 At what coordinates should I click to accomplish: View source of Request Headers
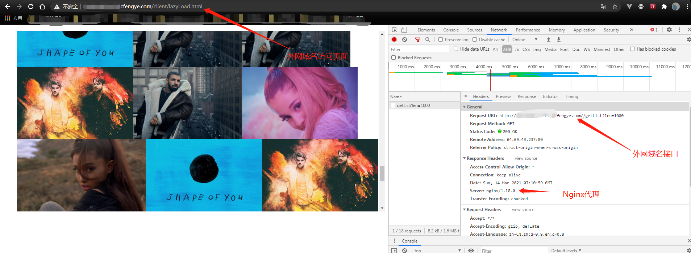523,210
